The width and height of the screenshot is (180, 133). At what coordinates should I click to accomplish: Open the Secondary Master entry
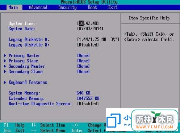[26, 66]
